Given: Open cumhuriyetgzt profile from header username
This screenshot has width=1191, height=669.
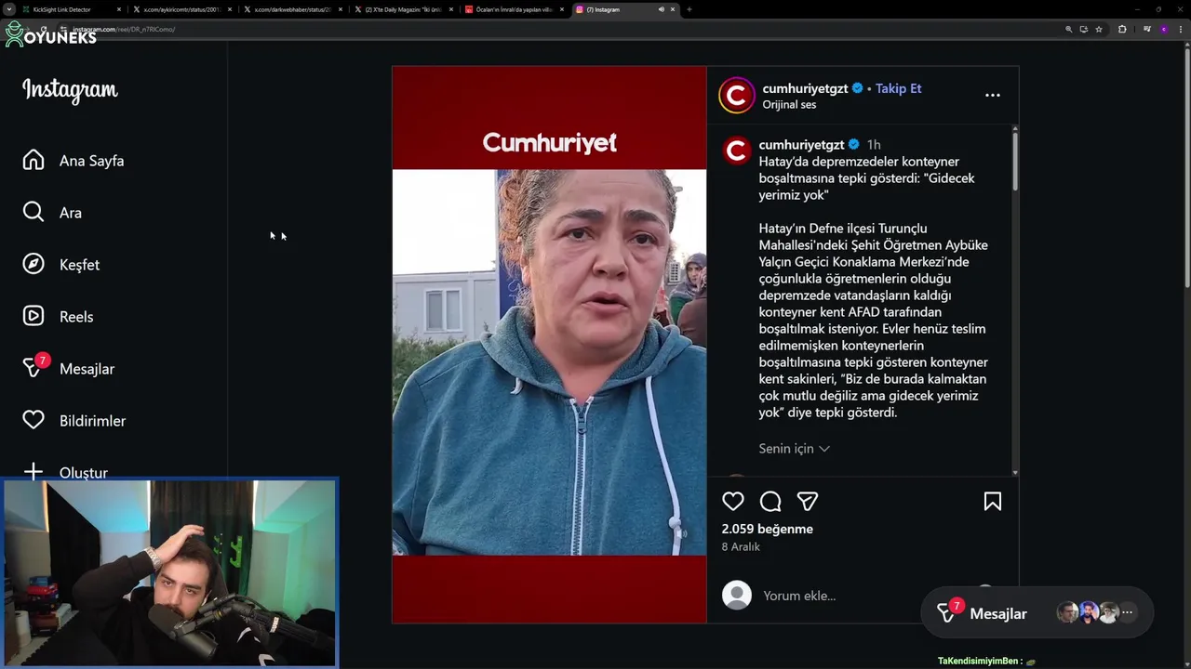Looking at the screenshot, I should tap(805, 88).
